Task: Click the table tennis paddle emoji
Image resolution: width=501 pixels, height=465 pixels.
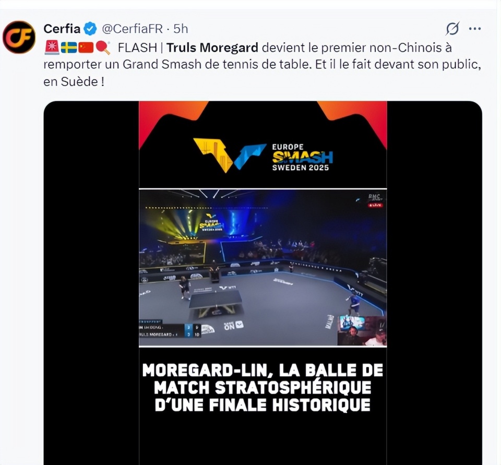Action: [103, 47]
